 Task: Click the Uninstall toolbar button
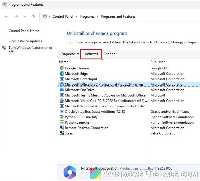91,54
